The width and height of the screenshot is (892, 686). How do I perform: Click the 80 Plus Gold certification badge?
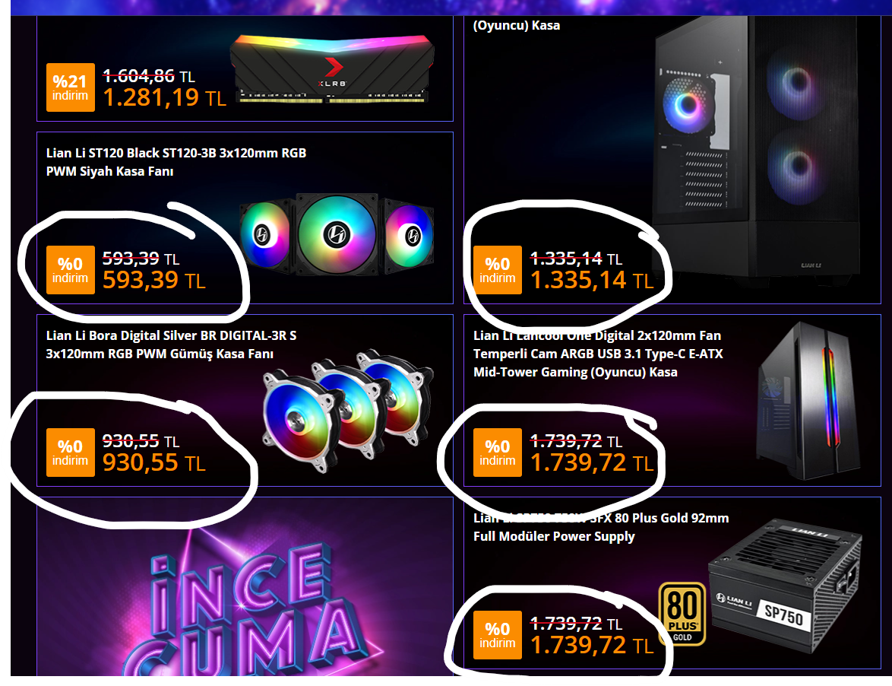coord(682,614)
